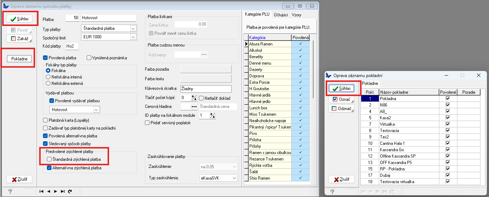Switch to the Vzory tab

[x=297, y=15]
